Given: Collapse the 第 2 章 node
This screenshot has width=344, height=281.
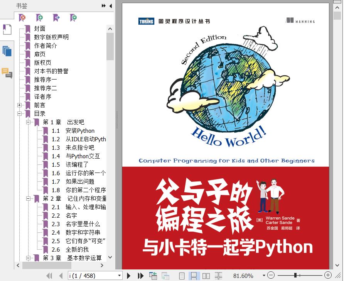Looking at the screenshot, I should pos(28,198).
